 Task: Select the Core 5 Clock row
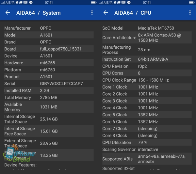[x=147, y=115]
